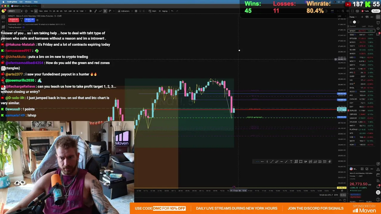Open watchlist more options ellipsis
Image resolution: width=381 pixels, height=214 pixels.
(x=372, y=17)
